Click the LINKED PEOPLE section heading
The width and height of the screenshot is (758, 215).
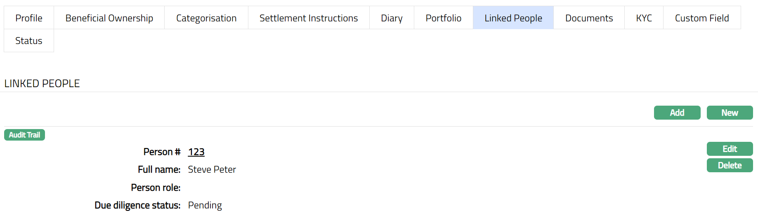point(42,83)
